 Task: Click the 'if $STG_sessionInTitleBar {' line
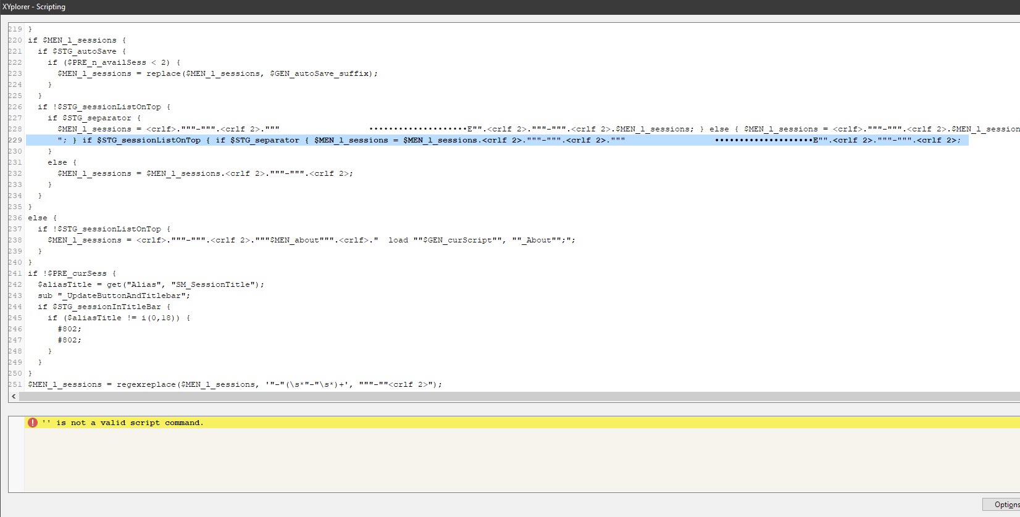pos(104,307)
